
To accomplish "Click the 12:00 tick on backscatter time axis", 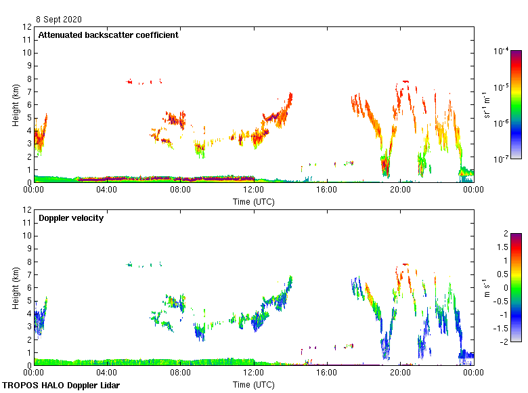I will tap(253, 190).
